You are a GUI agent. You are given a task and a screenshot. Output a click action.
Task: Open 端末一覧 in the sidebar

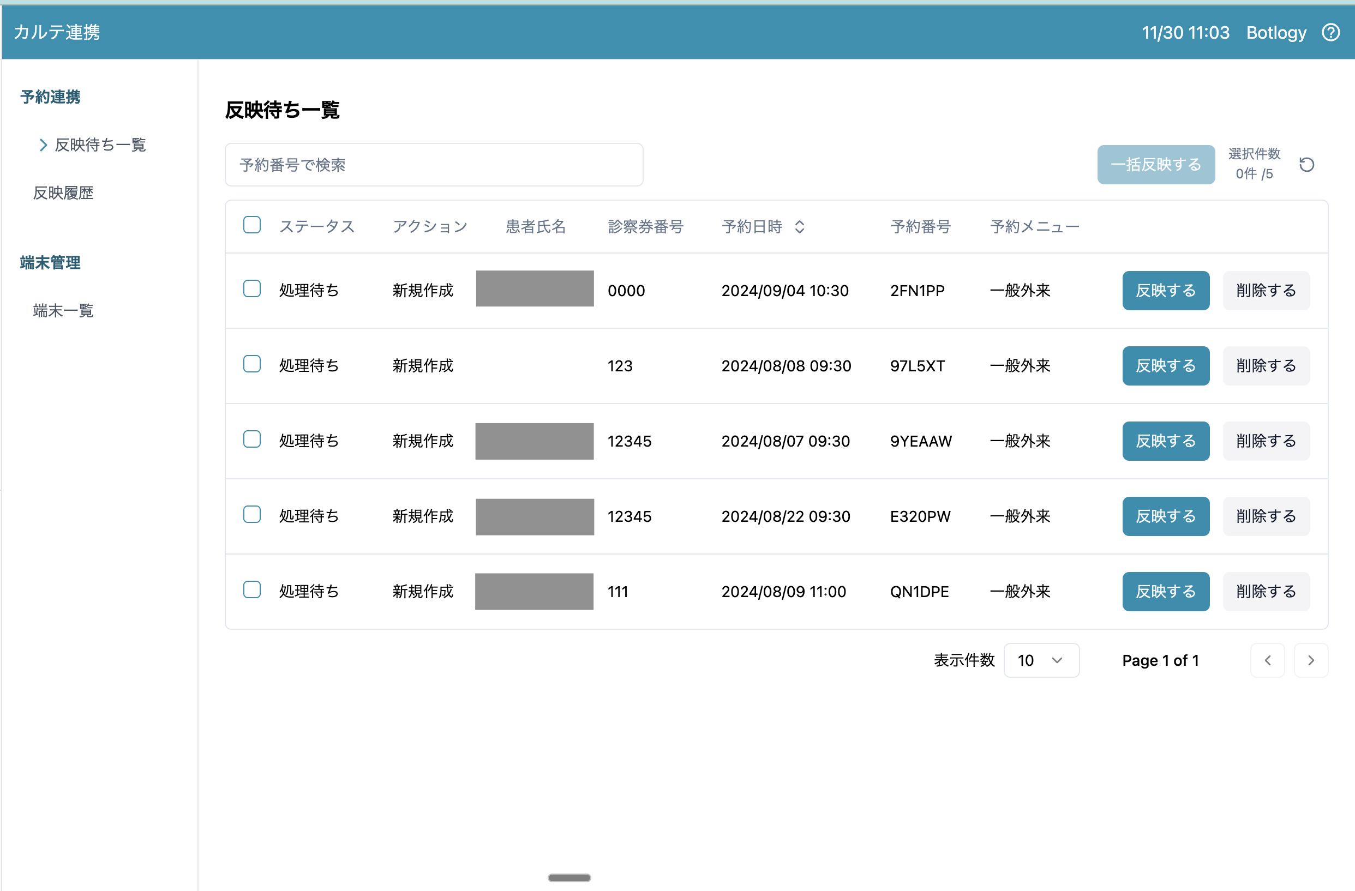coord(63,311)
